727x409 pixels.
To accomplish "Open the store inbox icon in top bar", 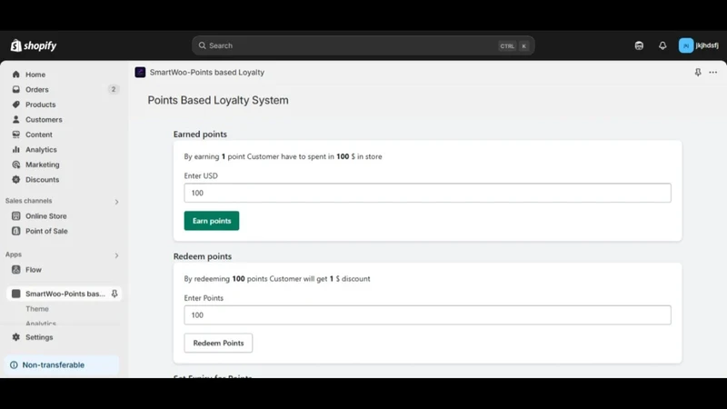I will pos(639,45).
